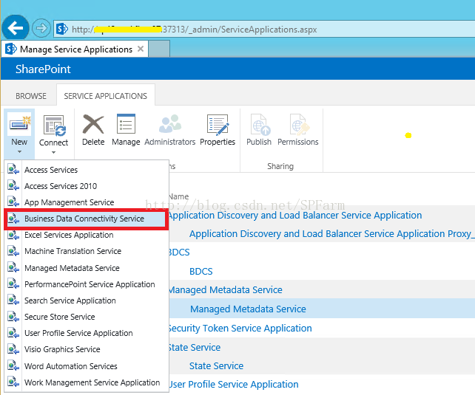
Task: Click the SharePoint favicon on the tab
Action: 11,49
